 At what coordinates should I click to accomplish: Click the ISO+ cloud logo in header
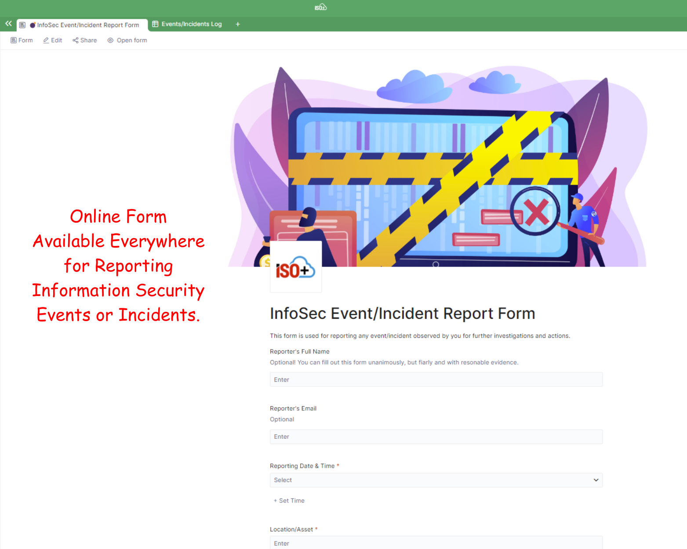click(x=320, y=7)
